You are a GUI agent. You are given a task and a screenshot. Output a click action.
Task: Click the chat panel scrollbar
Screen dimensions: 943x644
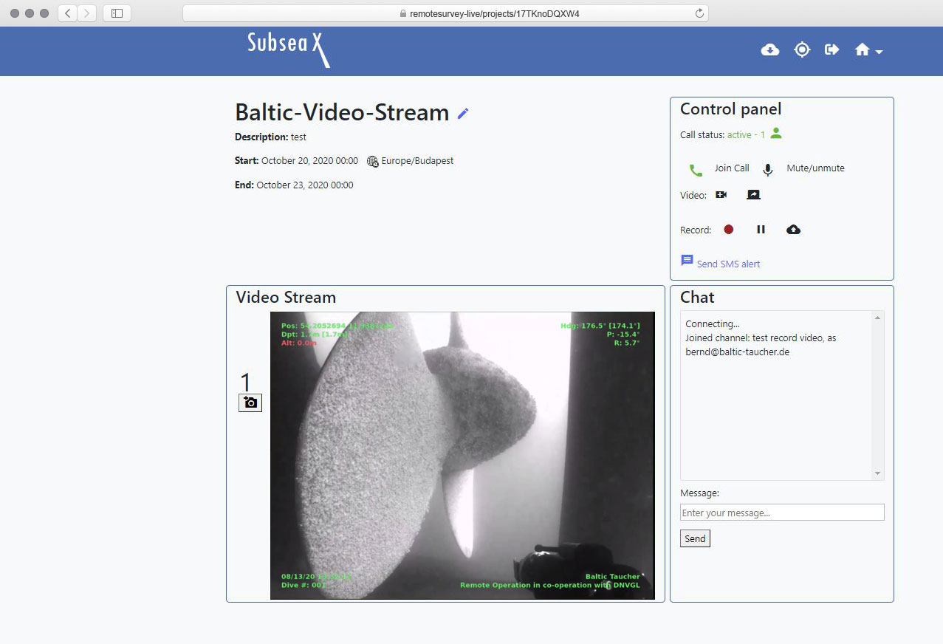click(x=879, y=395)
